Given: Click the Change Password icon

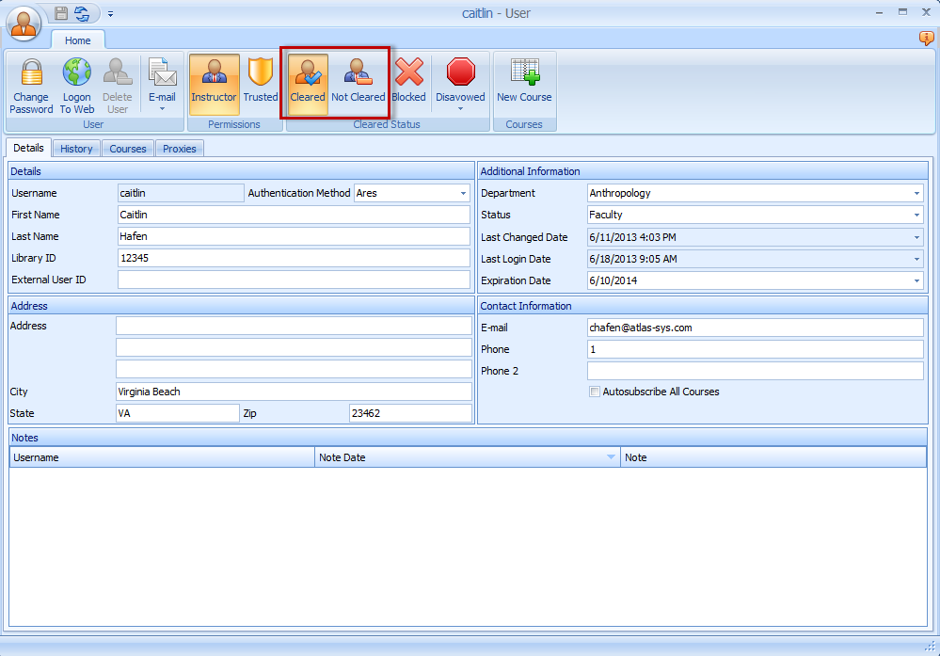Looking at the screenshot, I should click(31, 80).
